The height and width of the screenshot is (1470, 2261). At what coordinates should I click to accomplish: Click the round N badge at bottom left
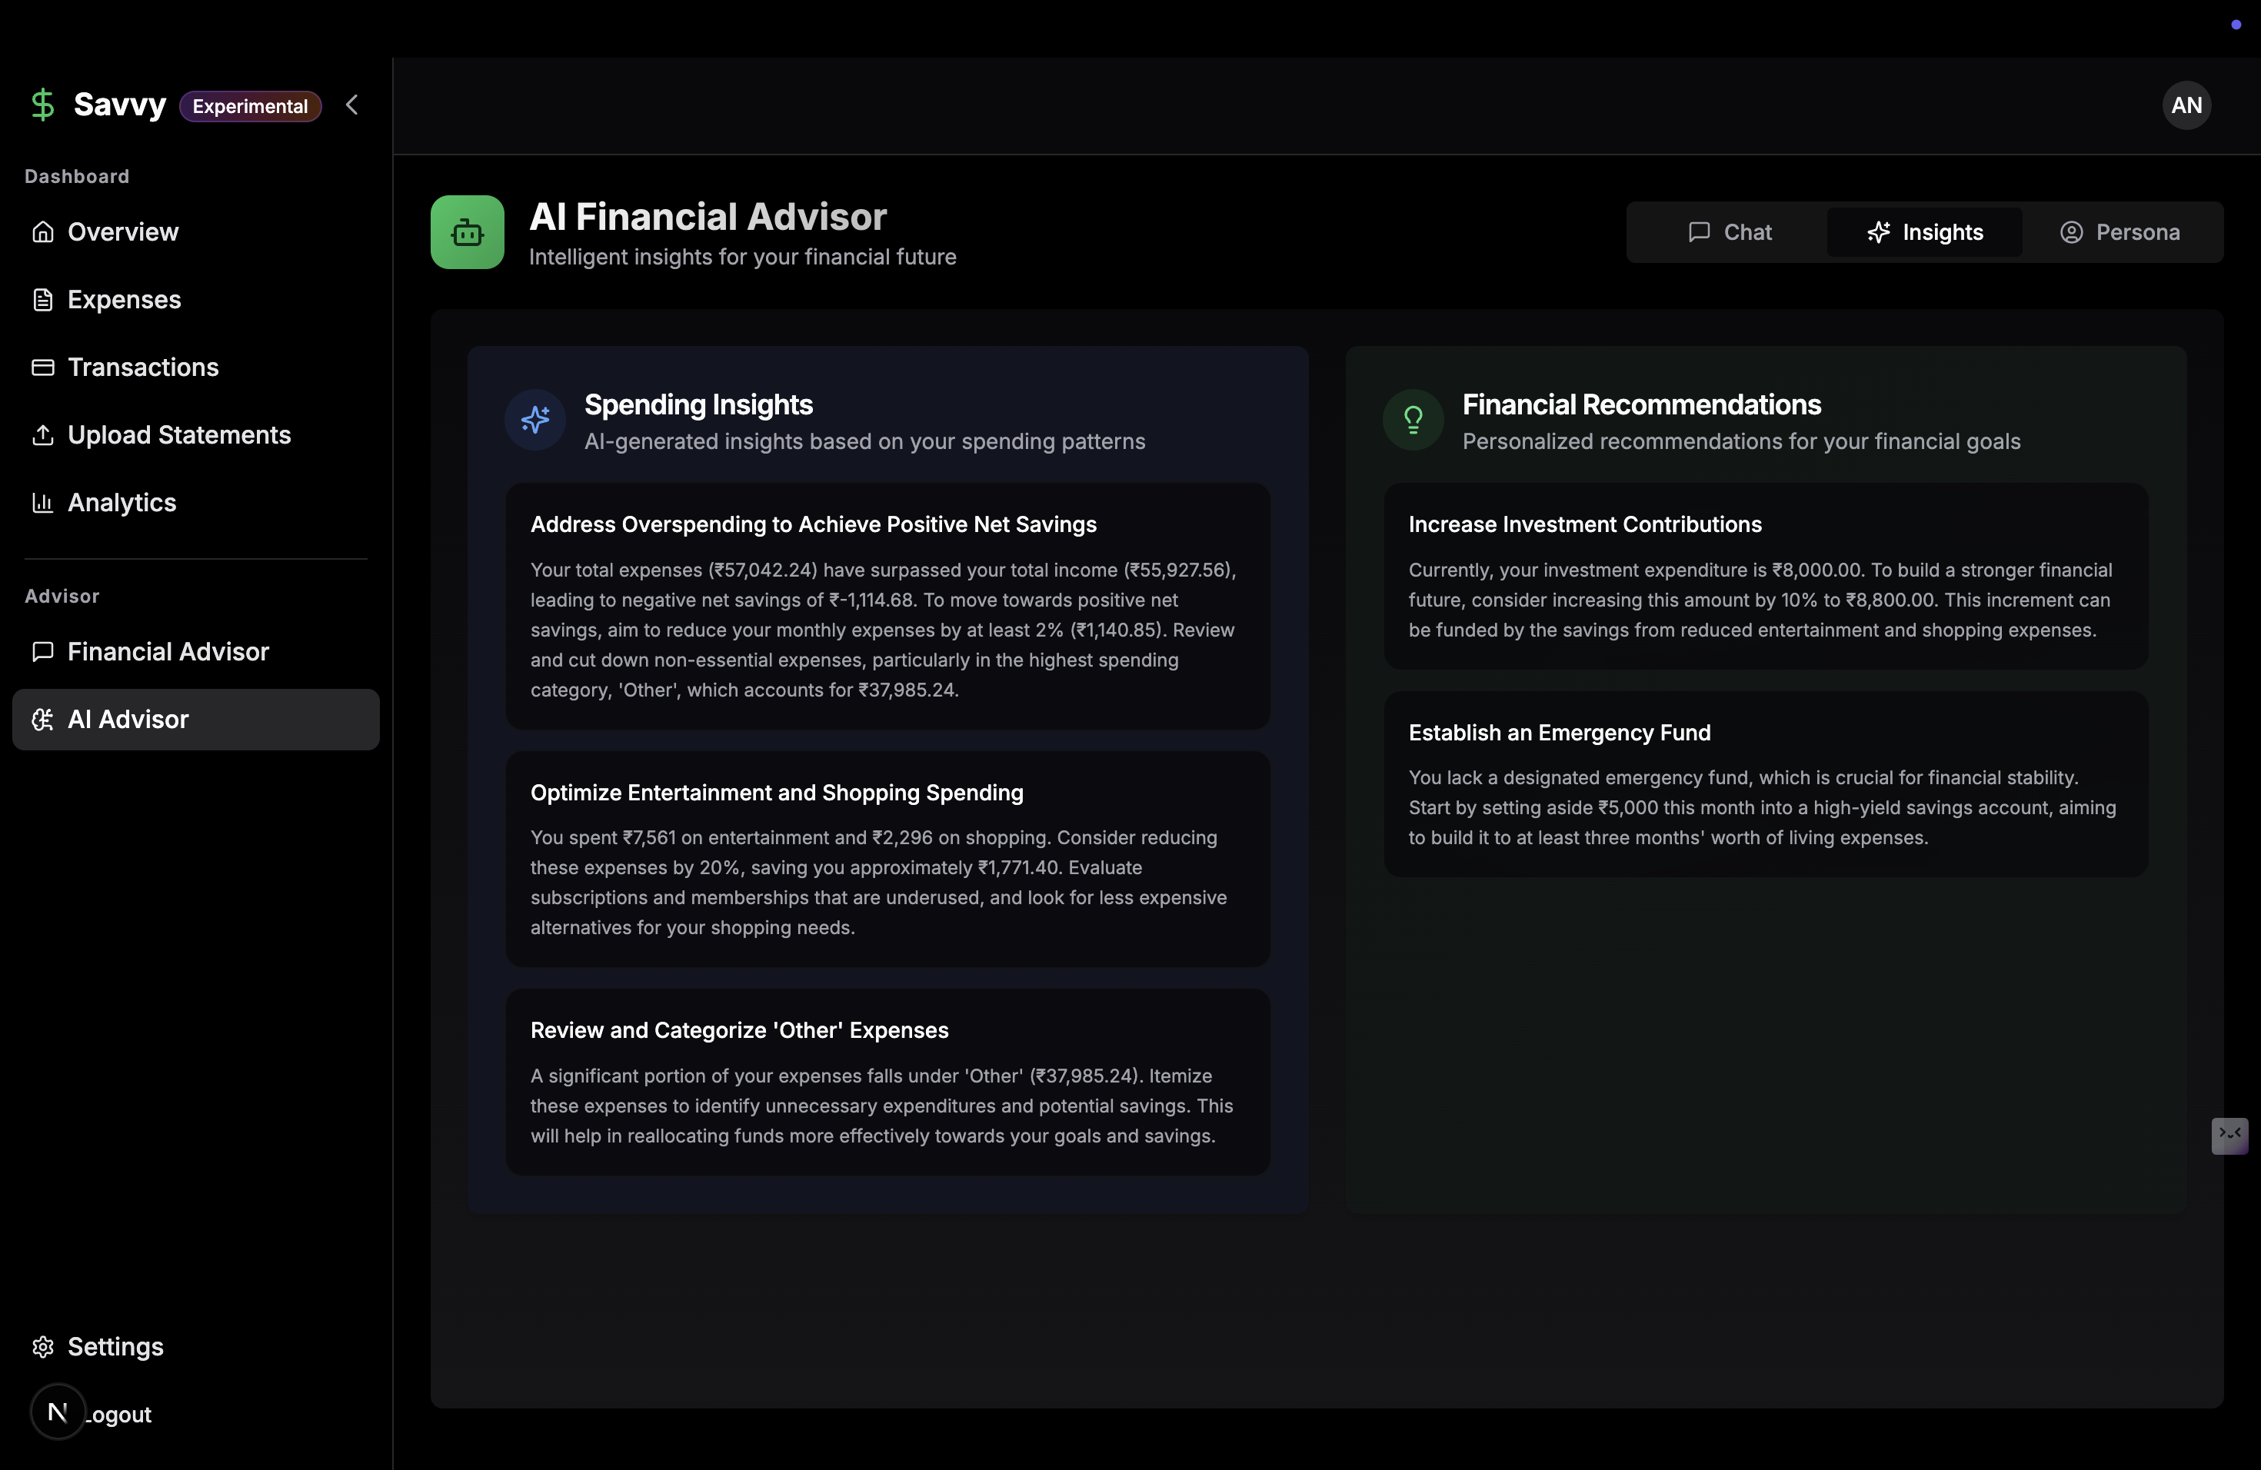click(x=58, y=1412)
